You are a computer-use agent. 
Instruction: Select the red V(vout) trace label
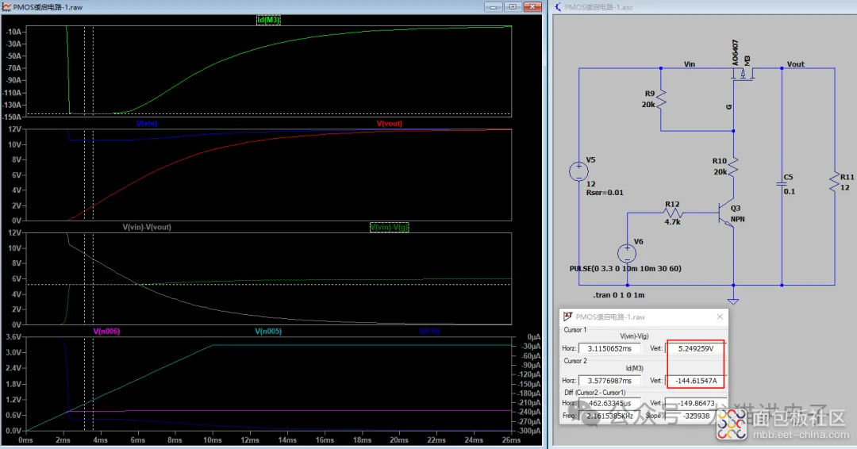[x=389, y=124]
